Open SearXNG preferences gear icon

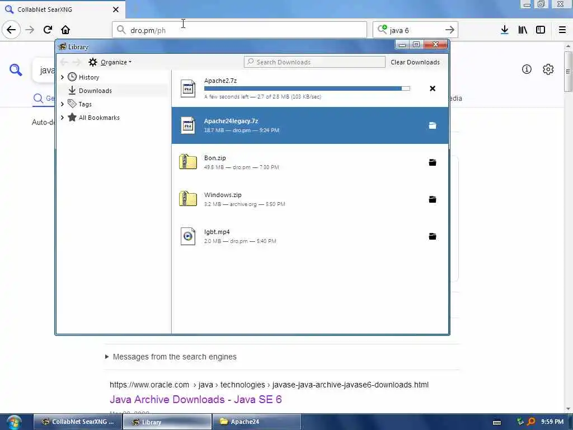(548, 69)
